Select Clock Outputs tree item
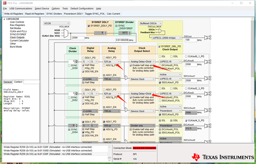This screenshot has height=164, width=256. point(17,38)
